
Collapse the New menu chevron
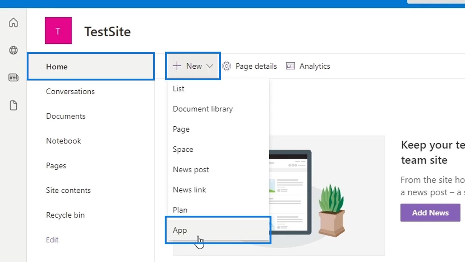click(210, 66)
